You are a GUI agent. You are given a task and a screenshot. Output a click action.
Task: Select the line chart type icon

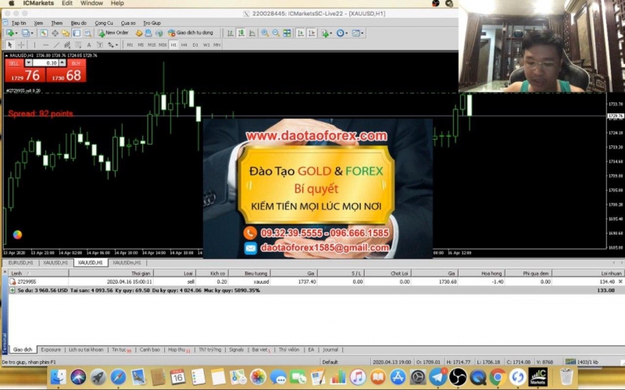click(252, 33)
